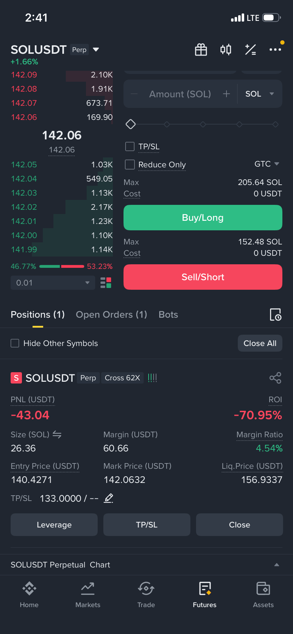Screen dimensions: 293x634
Task: Switch to the Open Orders (1) tab
Action: click(111, 315)
